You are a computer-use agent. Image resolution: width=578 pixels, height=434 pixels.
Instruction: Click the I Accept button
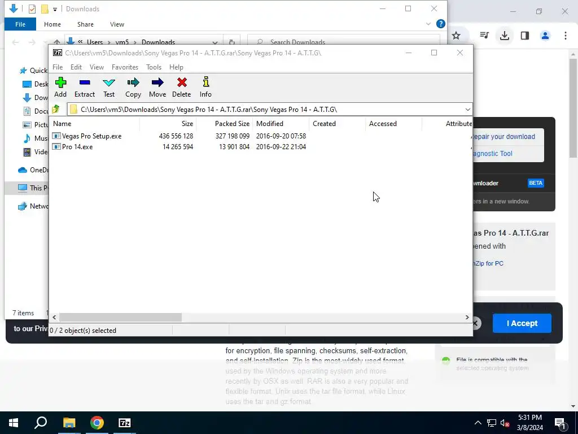click(522, 323)
